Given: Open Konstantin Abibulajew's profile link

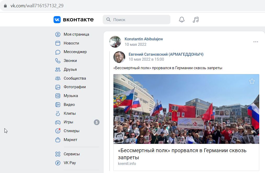Looking at the screenshot, I should point(144,39).
